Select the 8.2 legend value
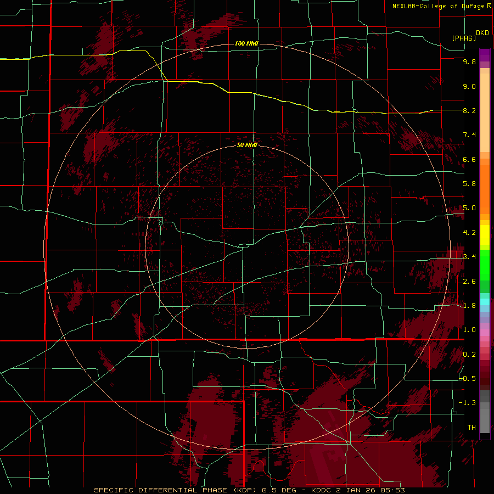 coord(469,110)
